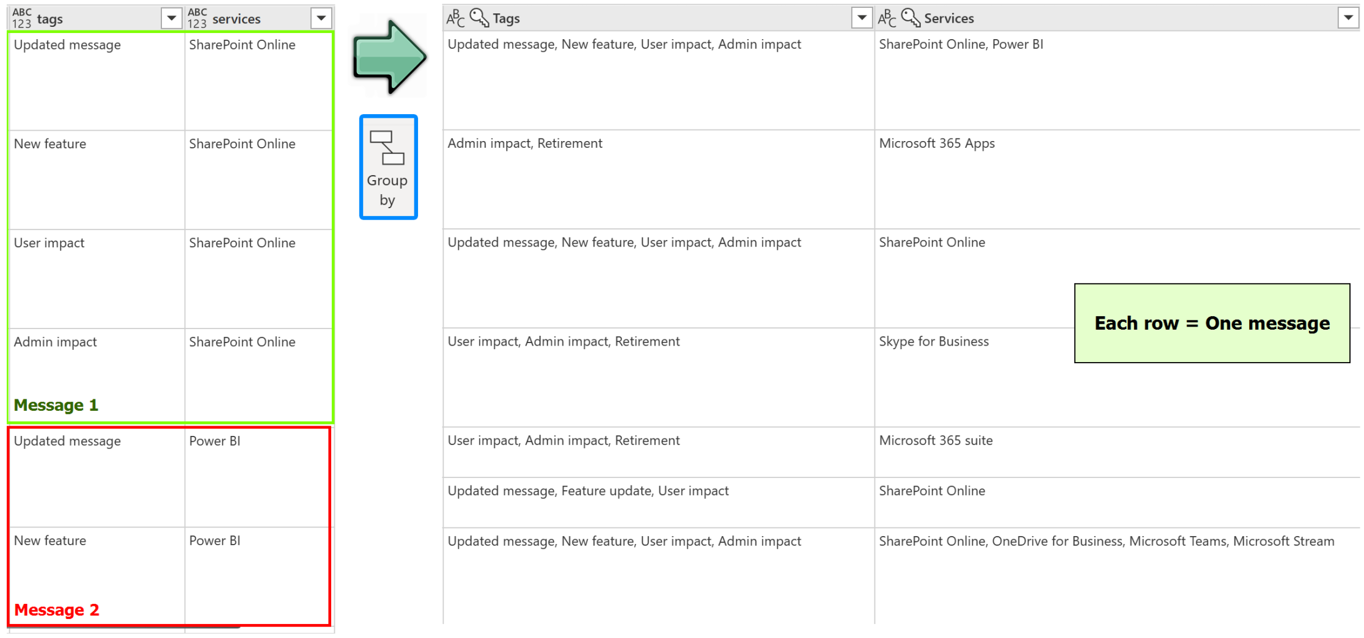Viewport: 1364px width, 638px height.
Task: Click the Message 1 green label
Action: pyautogui.click(x=56, y=405)
